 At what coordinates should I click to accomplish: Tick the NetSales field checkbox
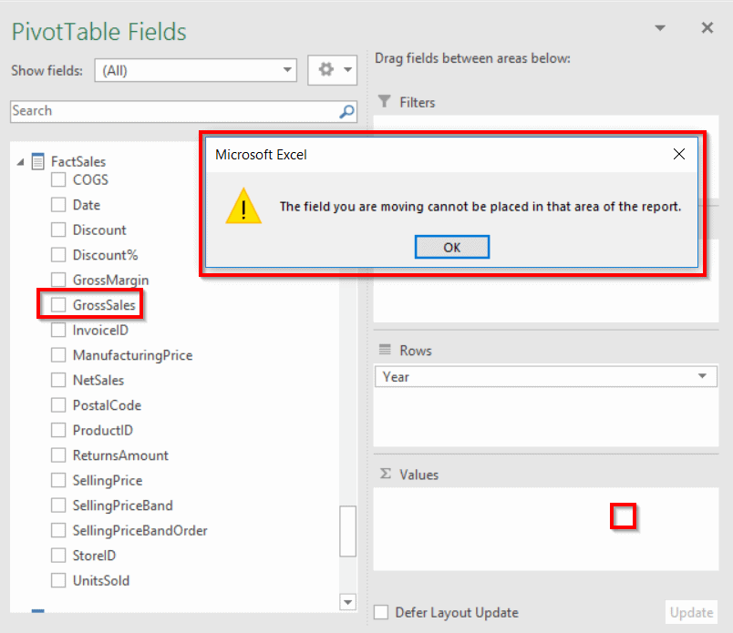[x=58, y=380]
